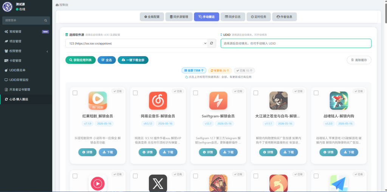Click 下载 for 大江湖之苍龙与白鸟

(x=288, y=152)
